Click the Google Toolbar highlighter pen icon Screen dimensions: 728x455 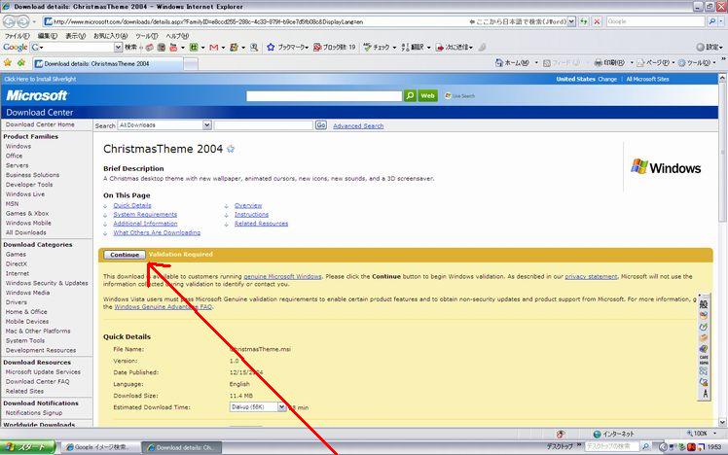pyautogui.click(x=482, y=48)
